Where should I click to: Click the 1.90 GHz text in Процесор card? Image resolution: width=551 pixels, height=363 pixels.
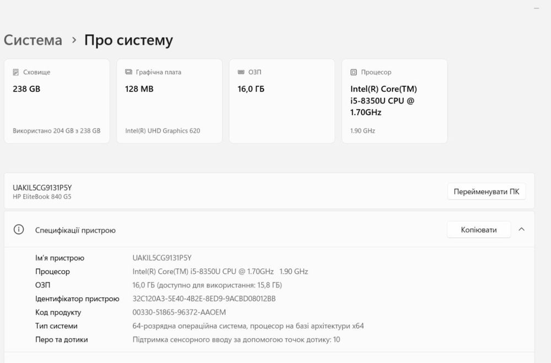[x=363, y=131]
